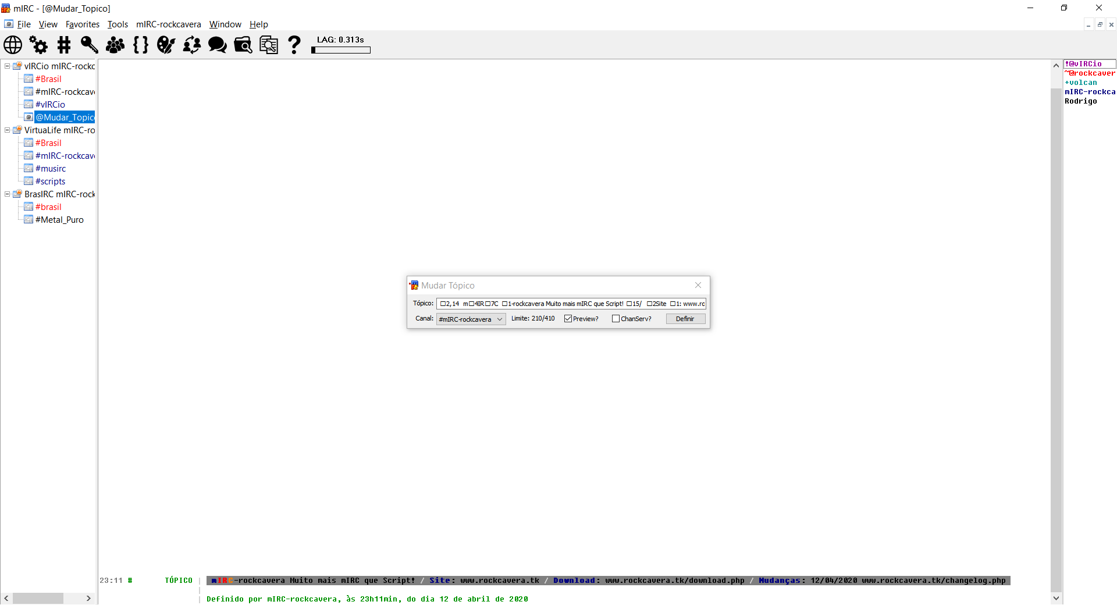
Task: Collapse the BrasIRC server entry
Action: click(x=6, y=194)
